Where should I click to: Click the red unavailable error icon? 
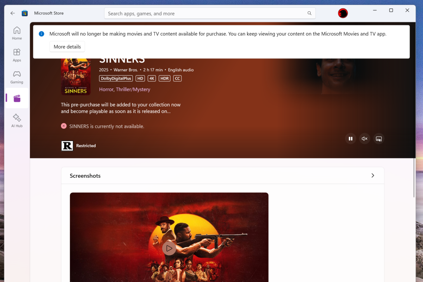pos(64,126)
